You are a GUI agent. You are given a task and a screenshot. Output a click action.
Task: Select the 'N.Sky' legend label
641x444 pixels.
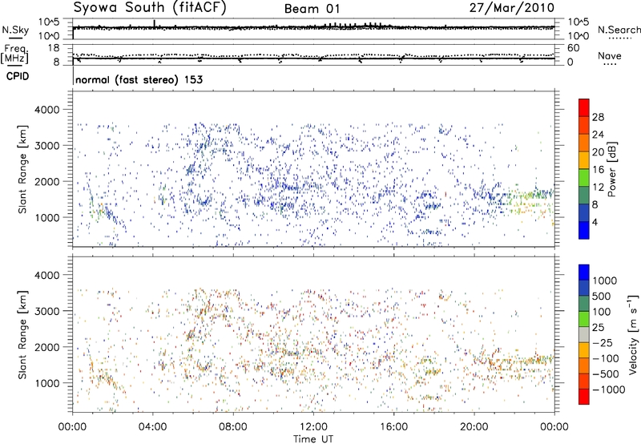pyautogui.click(x=15, y=30)
